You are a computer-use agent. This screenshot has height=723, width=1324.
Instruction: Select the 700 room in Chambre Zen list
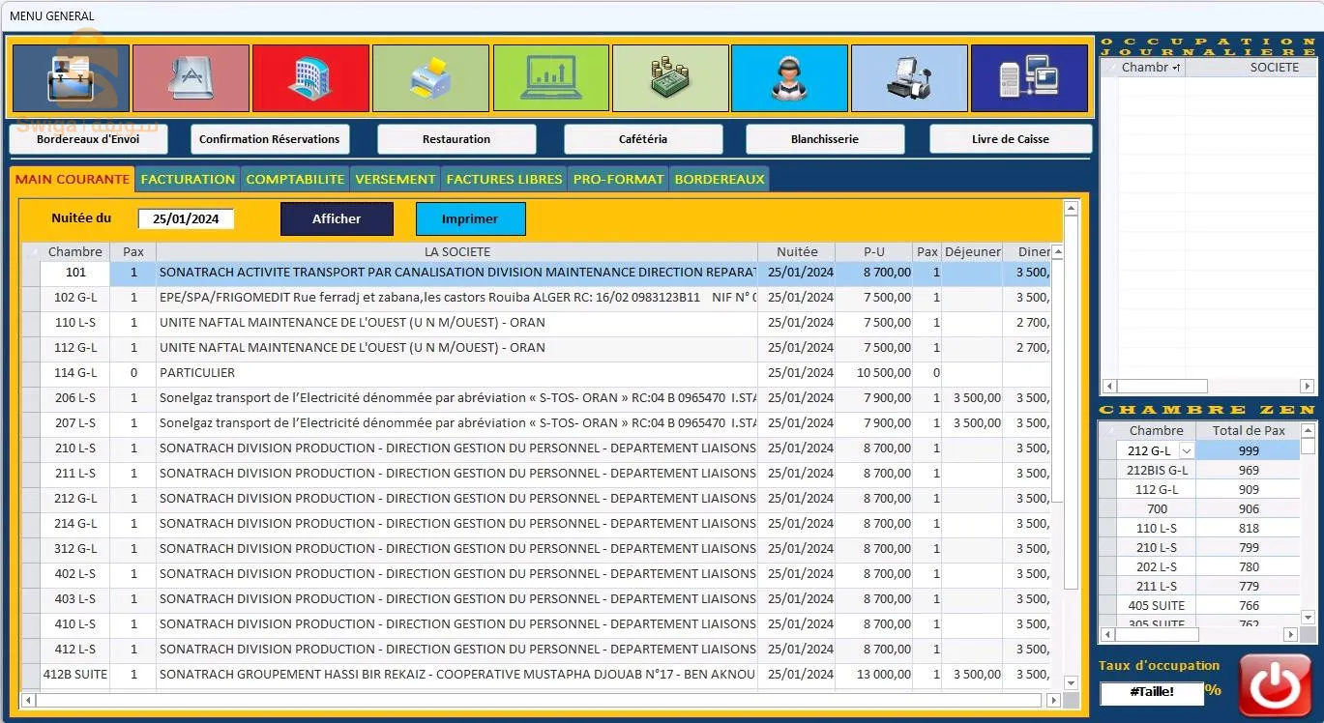pyautogui.click(x=1157, y=508)
